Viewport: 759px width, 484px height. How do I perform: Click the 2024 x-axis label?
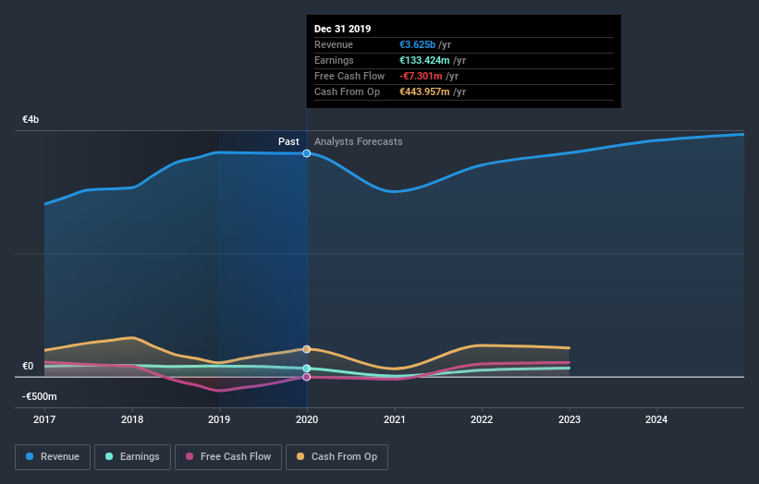pos(656,419)
